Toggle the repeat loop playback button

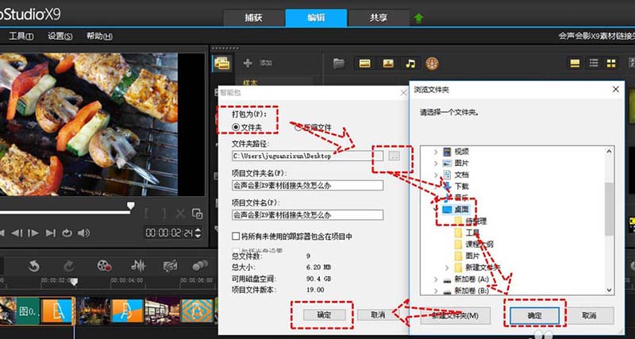coord(67,233)
